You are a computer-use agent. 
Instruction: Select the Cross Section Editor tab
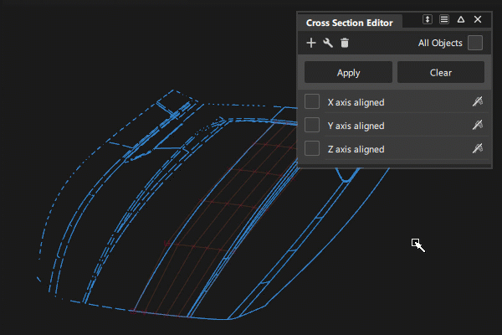[x=349, y=23]
